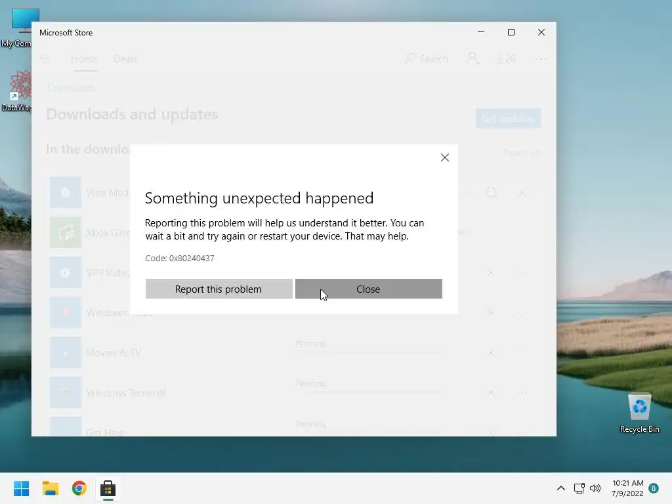Select the Movies & TV row text
This screenshot has height=504, width=672.
(114, 352)
